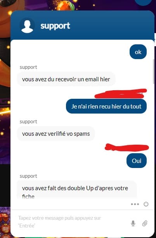Click the power icon to end chat
The height and width of the screenshot is (238, 156).
click(x=146, y=204)
